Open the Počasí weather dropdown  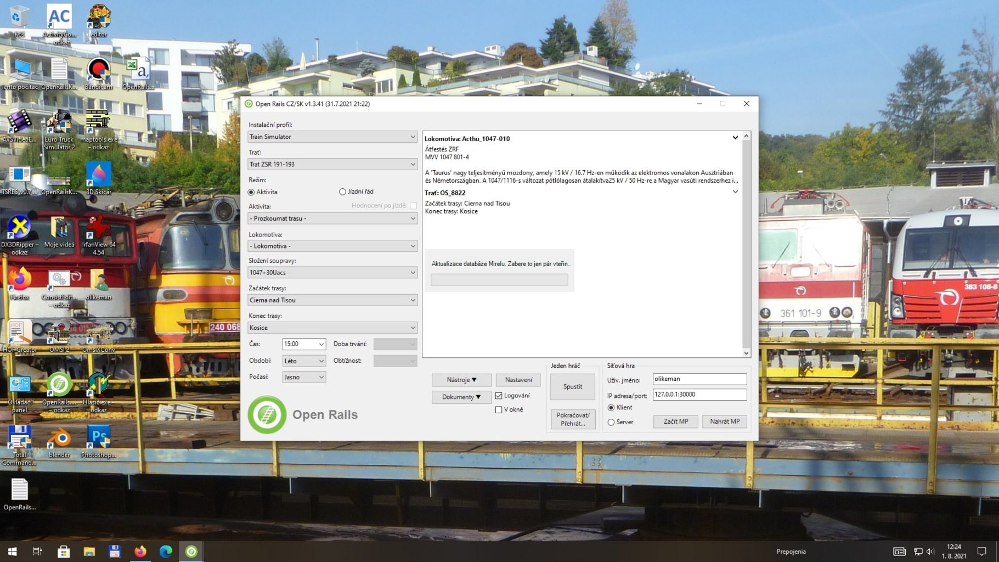pyautogui.click(x=304, y=377)
